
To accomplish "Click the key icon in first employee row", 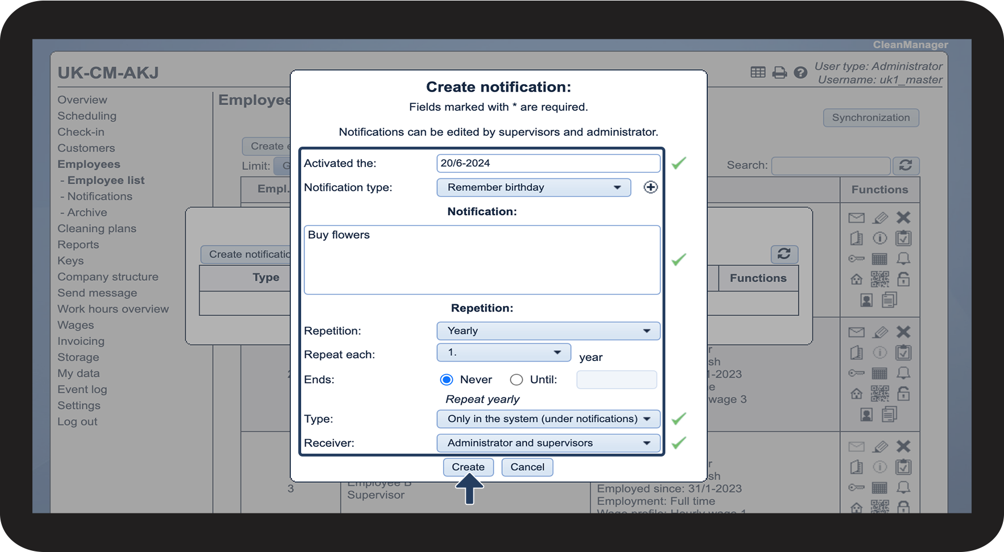I will coord(856,259).
